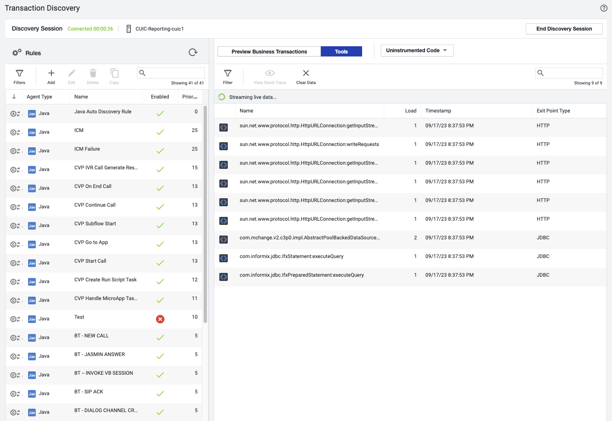
Task: Add a new rule with plus icon
Action: (x=51, y=73)
